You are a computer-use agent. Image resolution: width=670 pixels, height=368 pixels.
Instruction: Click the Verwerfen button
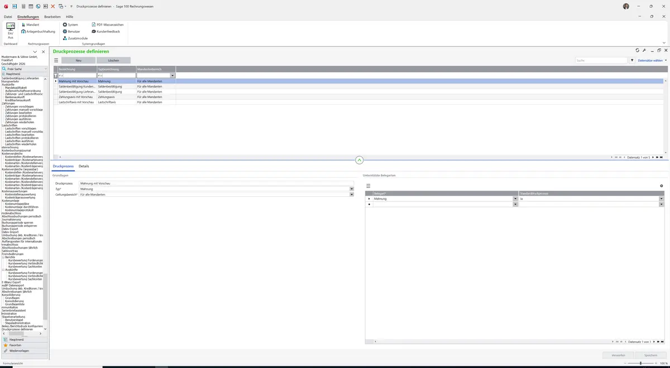[x=618, y=355]
